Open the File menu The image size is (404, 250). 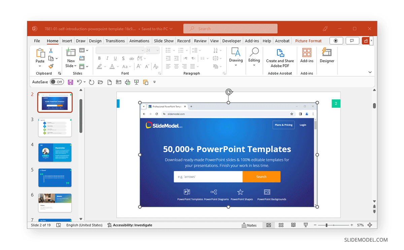click(x=37, y=41)
